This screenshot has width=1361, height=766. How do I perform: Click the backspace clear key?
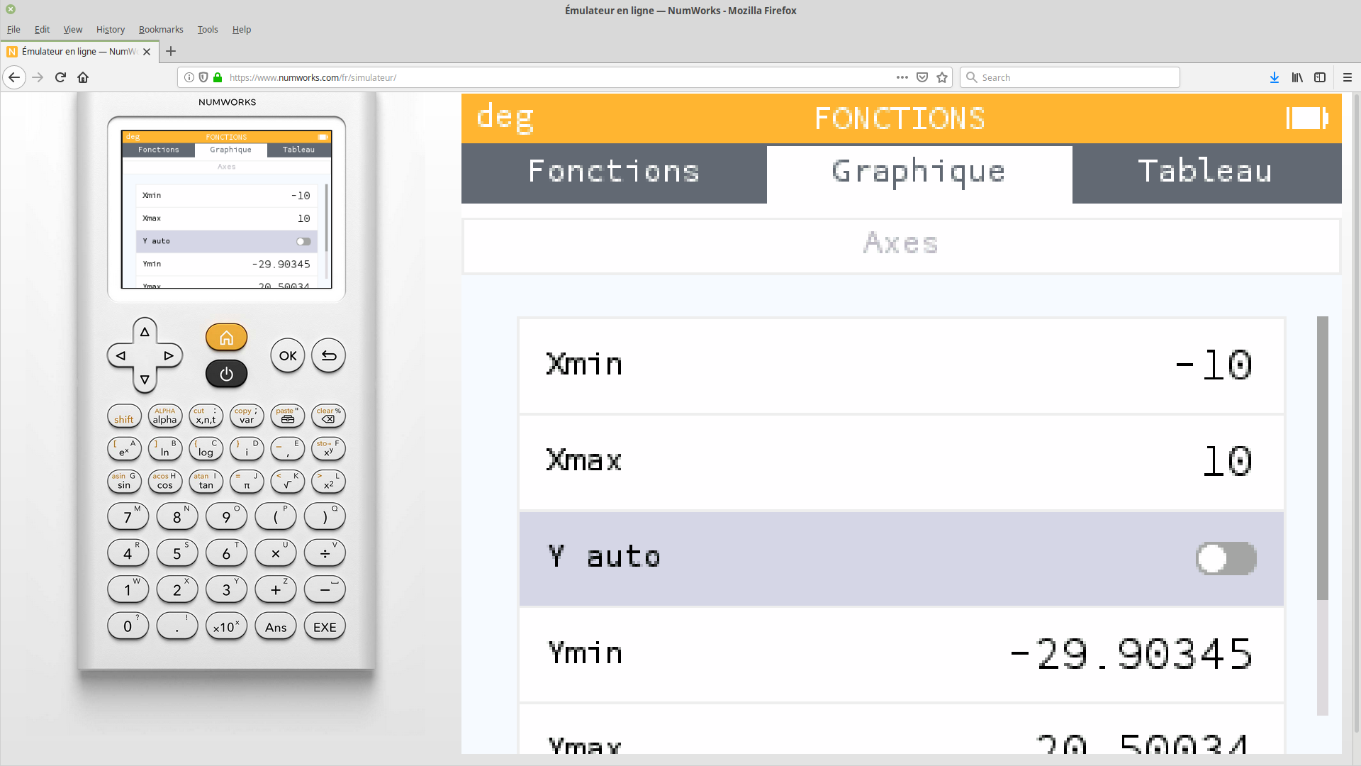(x=328, y=416)
